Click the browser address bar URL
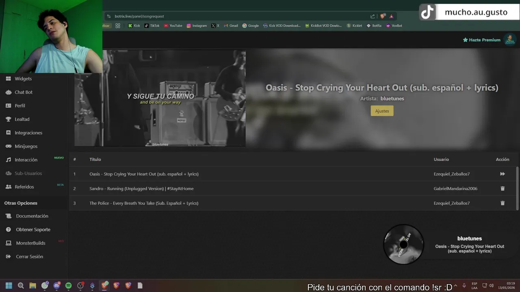The image size is (520, 292). 139,16
